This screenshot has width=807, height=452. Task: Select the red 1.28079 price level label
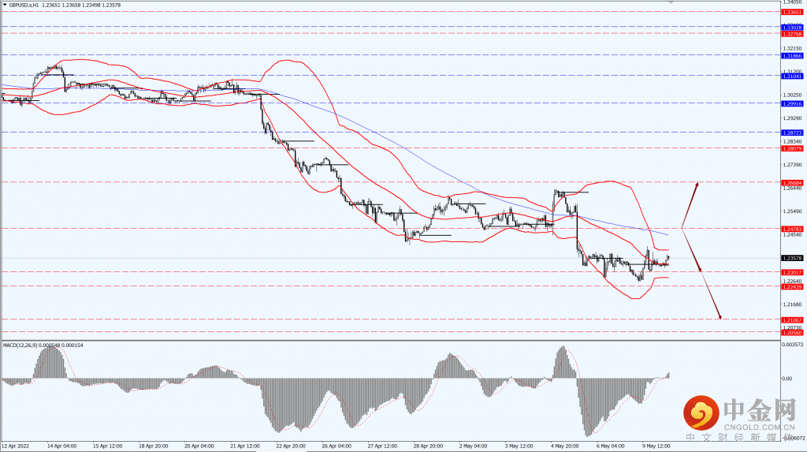click(x=791, y=148)
